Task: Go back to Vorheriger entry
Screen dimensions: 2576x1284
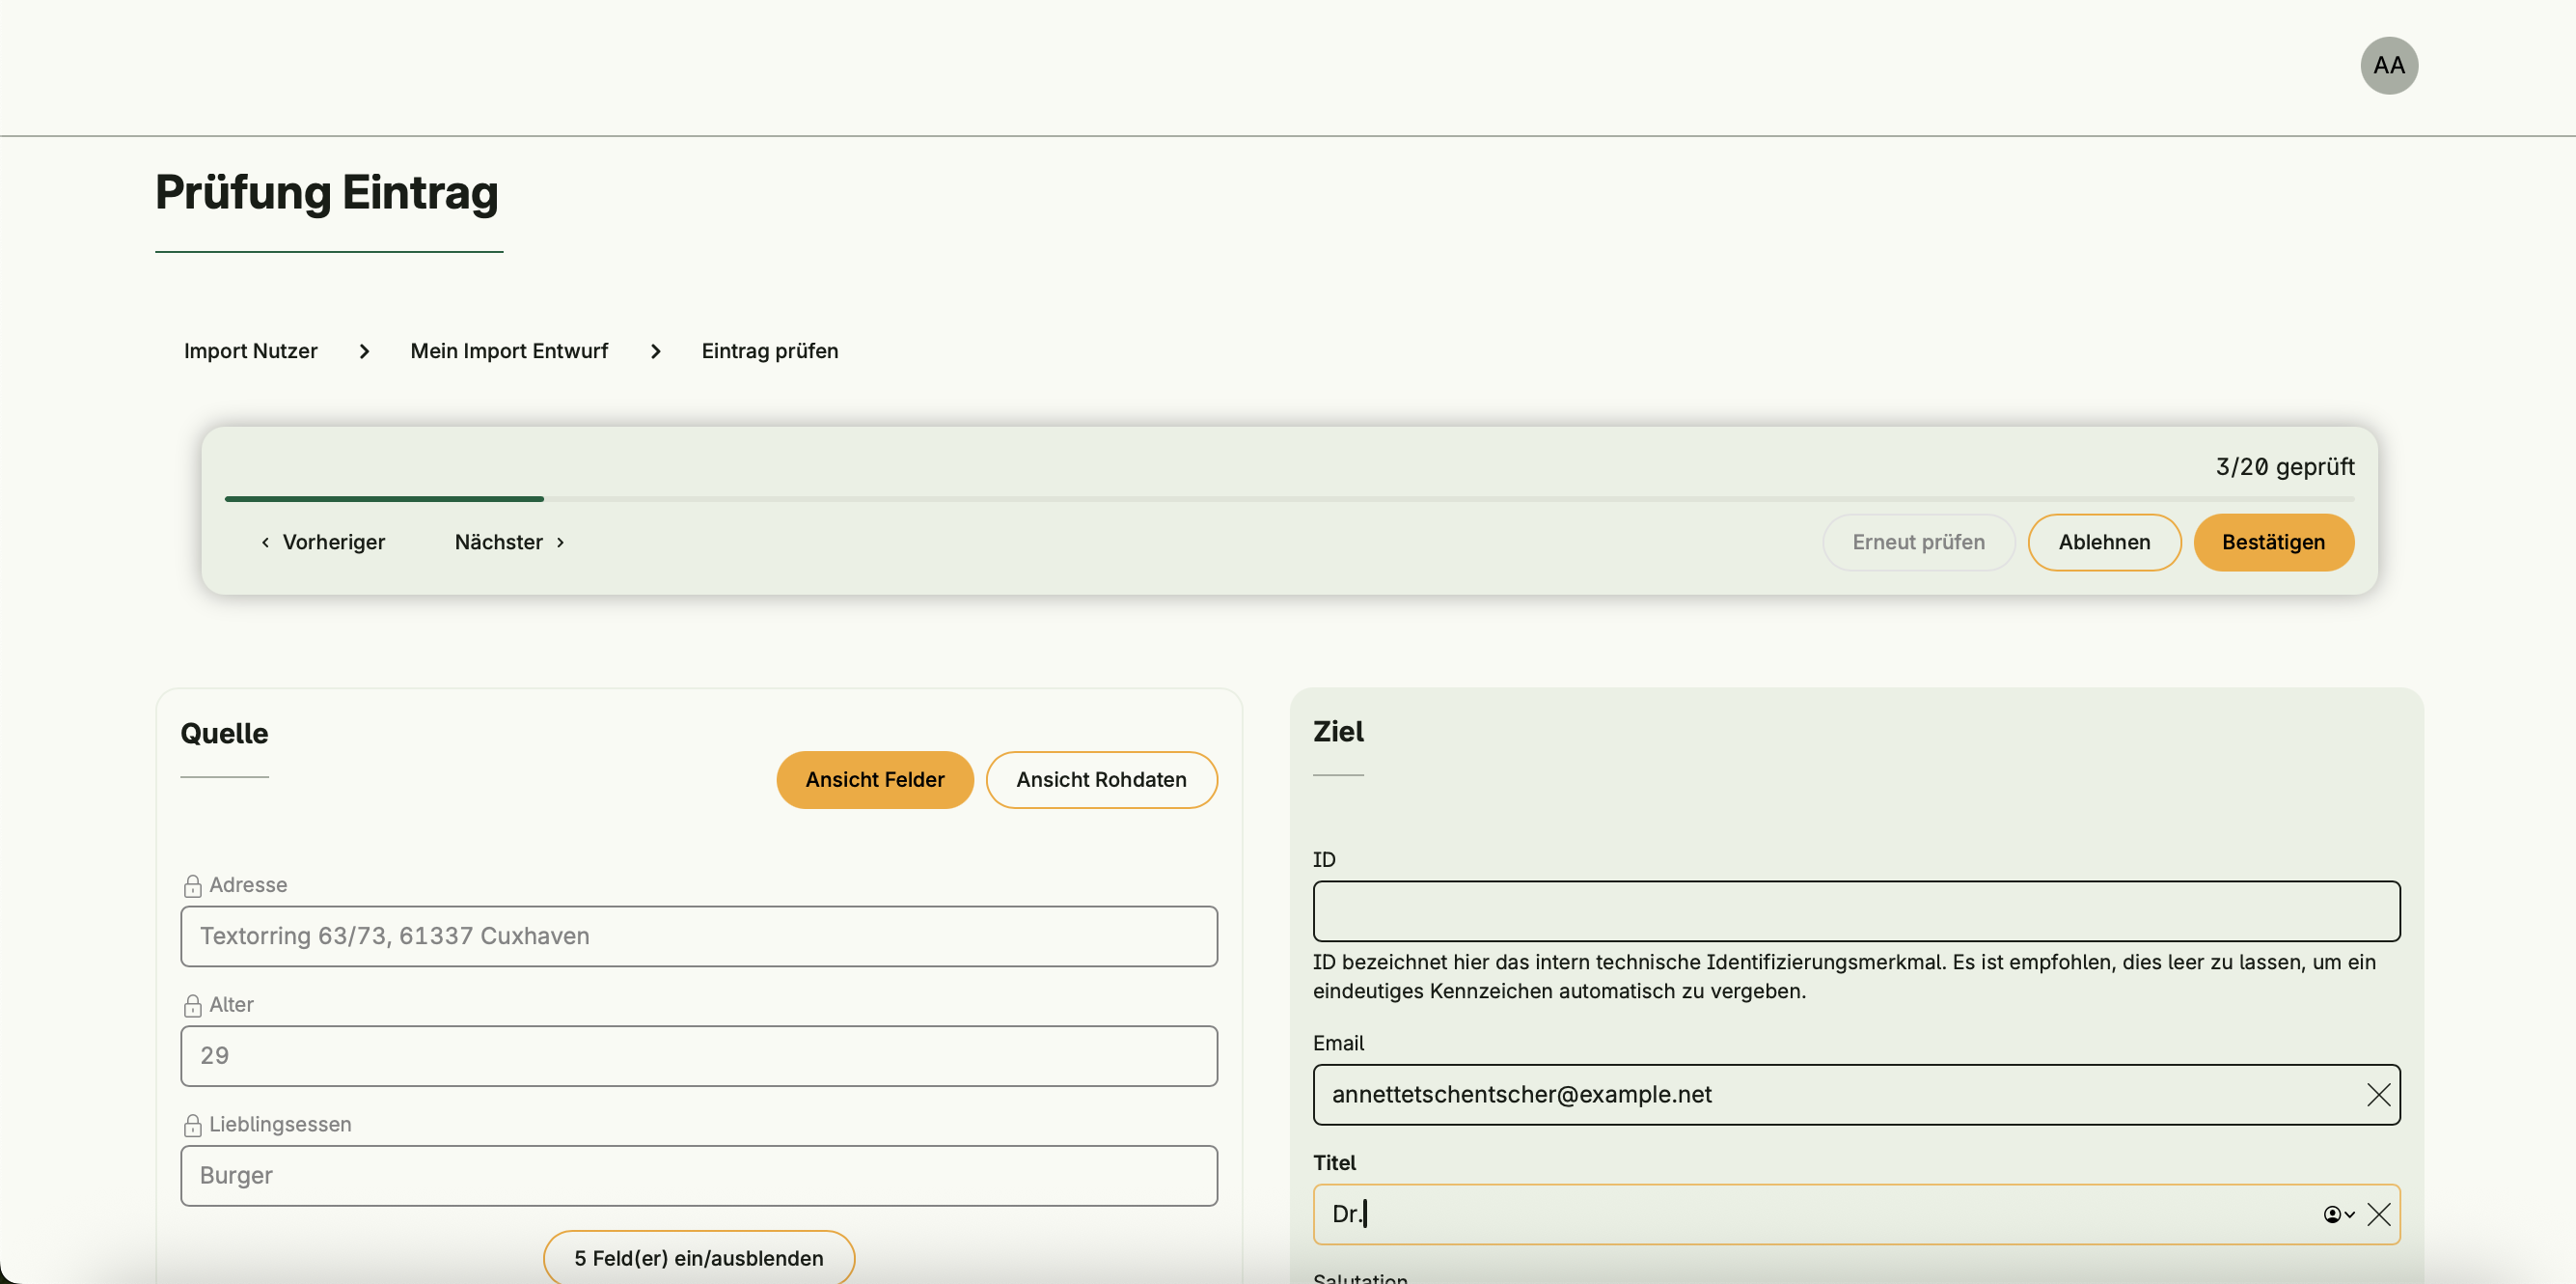Action: pos(323,543)
